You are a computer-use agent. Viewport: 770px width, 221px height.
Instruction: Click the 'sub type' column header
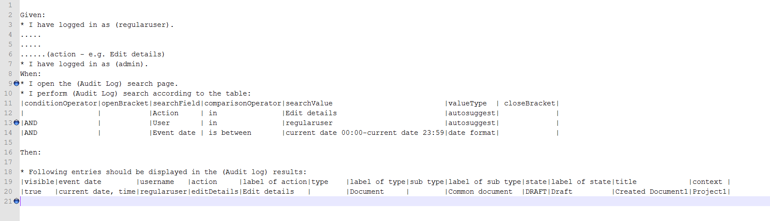427,182
